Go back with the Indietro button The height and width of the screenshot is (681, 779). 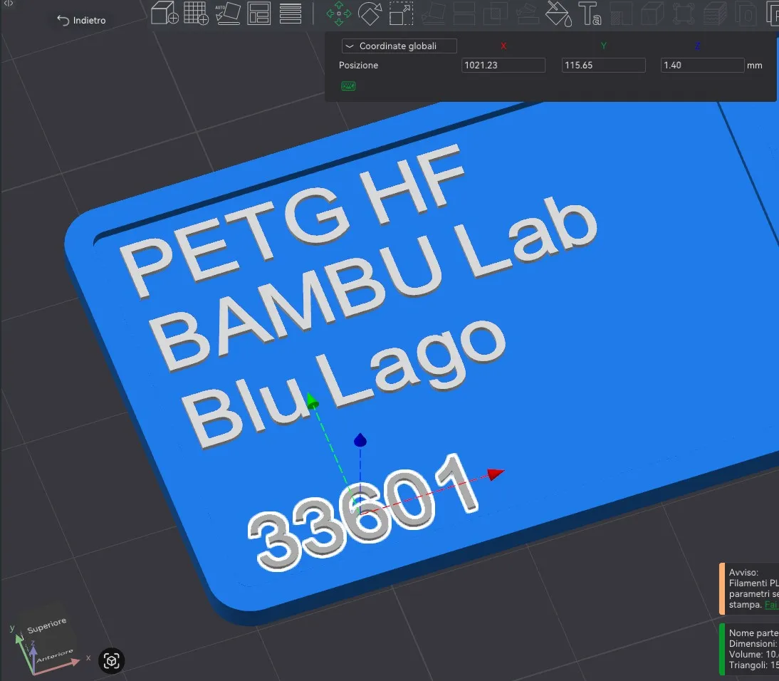tap(81, 21)
